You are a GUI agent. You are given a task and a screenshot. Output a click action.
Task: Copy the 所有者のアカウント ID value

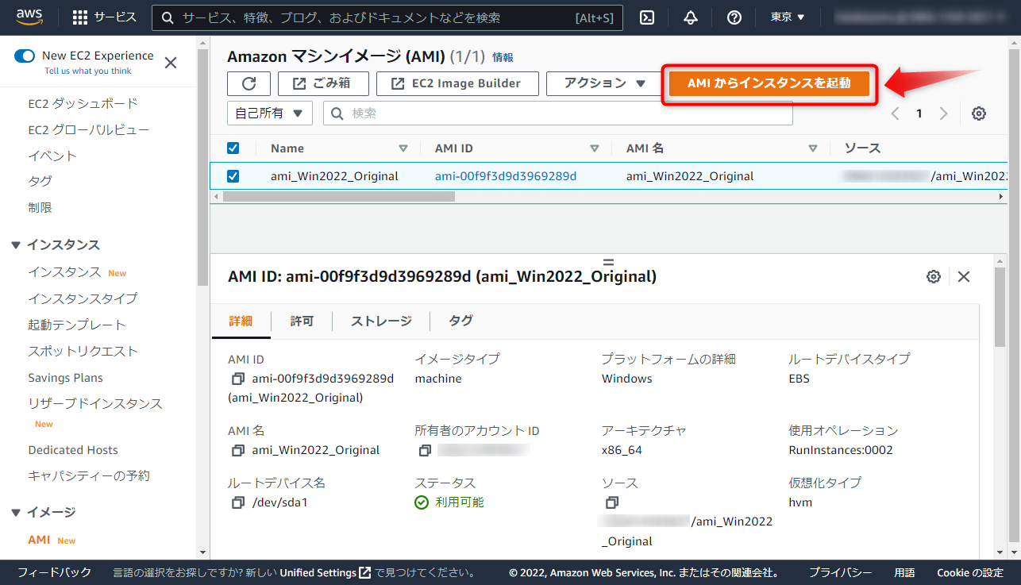click(425, 449)
